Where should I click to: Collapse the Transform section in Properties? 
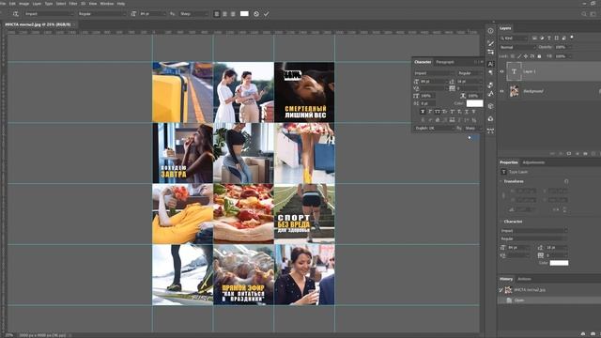[x=501, y=181]
